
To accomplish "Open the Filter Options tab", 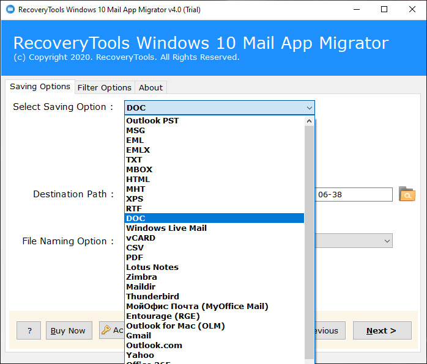I will (x=105, y=87).
